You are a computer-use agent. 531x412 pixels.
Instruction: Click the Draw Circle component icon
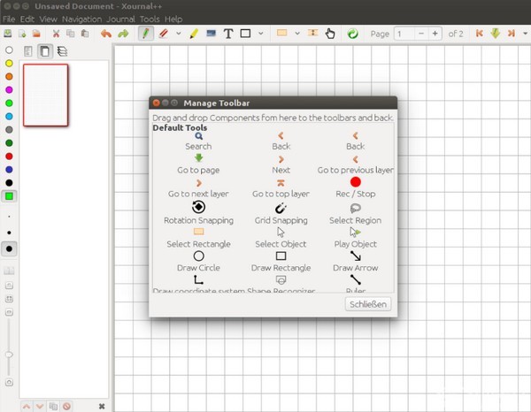[198, 256]
